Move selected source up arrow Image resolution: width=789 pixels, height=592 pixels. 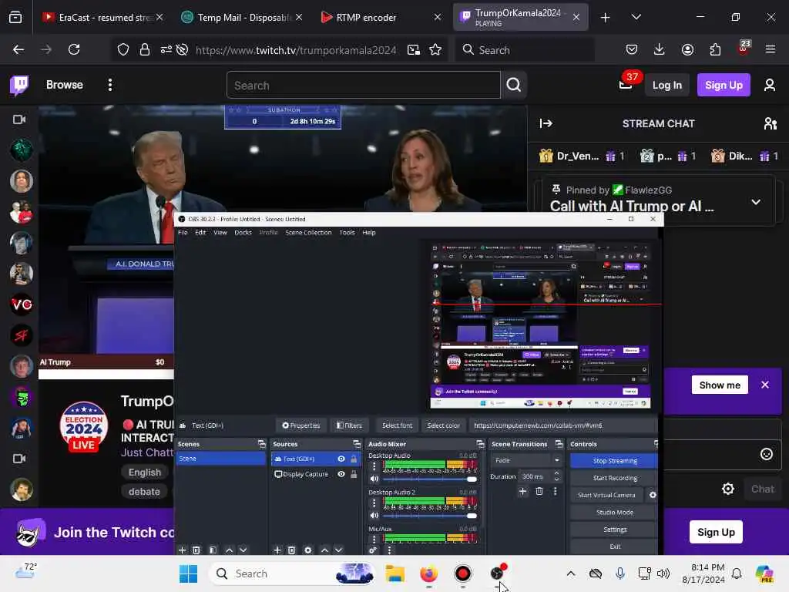324,550
